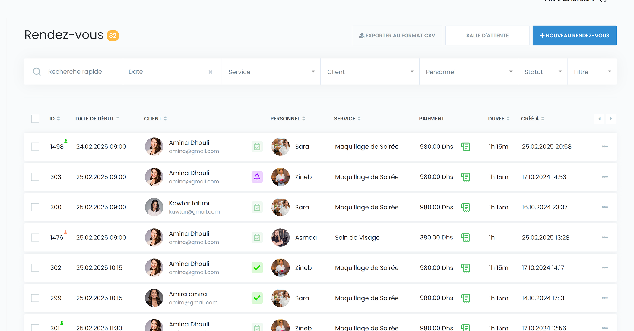The width and height of the screenshot is (634, 331).
Task: Click green checkmark status on appointment 302
Action: point(257,267)
